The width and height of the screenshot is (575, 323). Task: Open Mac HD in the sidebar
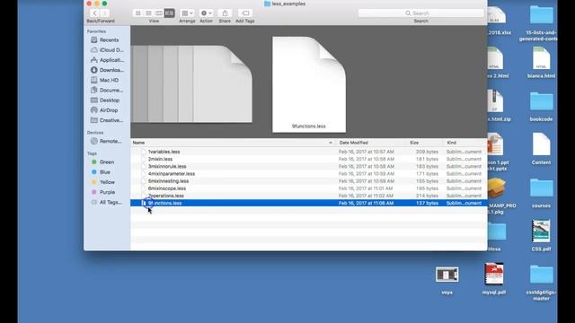(x=105, y=80)
